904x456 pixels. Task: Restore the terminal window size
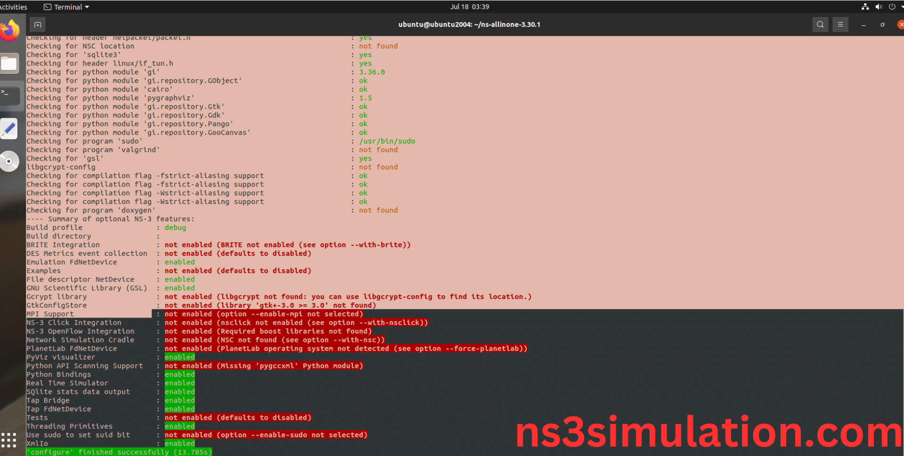pos(882,24)
